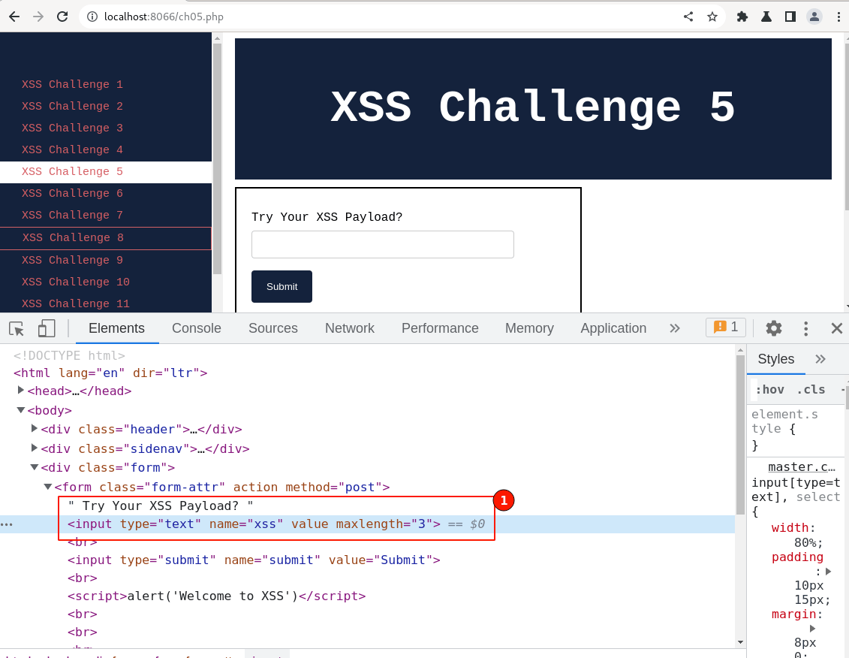Screen dimensions: 849x658
Task: Click the inspect element picker icon
Action: pos(17,328)
